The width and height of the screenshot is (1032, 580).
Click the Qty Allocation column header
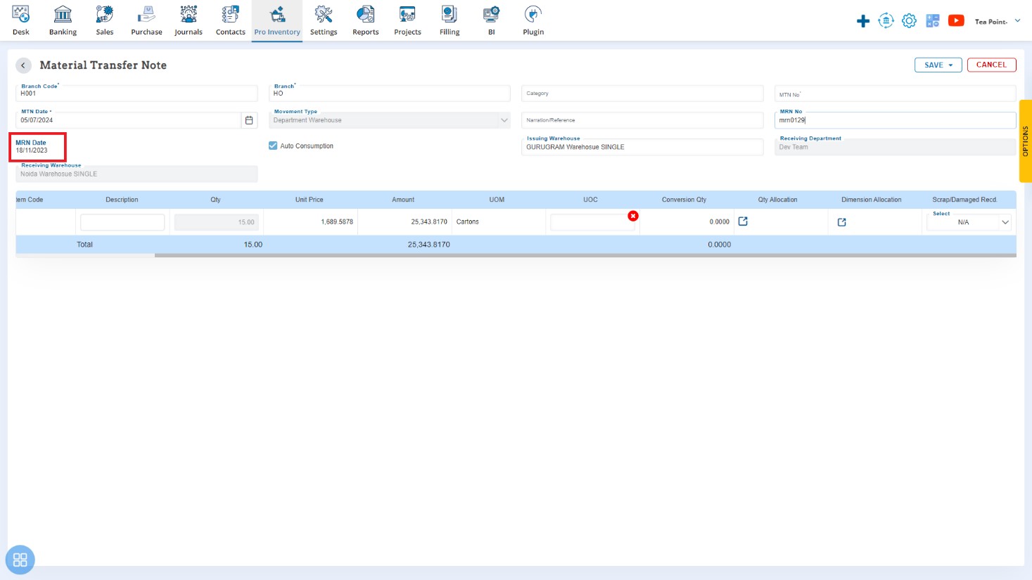[x=778, y=200]
